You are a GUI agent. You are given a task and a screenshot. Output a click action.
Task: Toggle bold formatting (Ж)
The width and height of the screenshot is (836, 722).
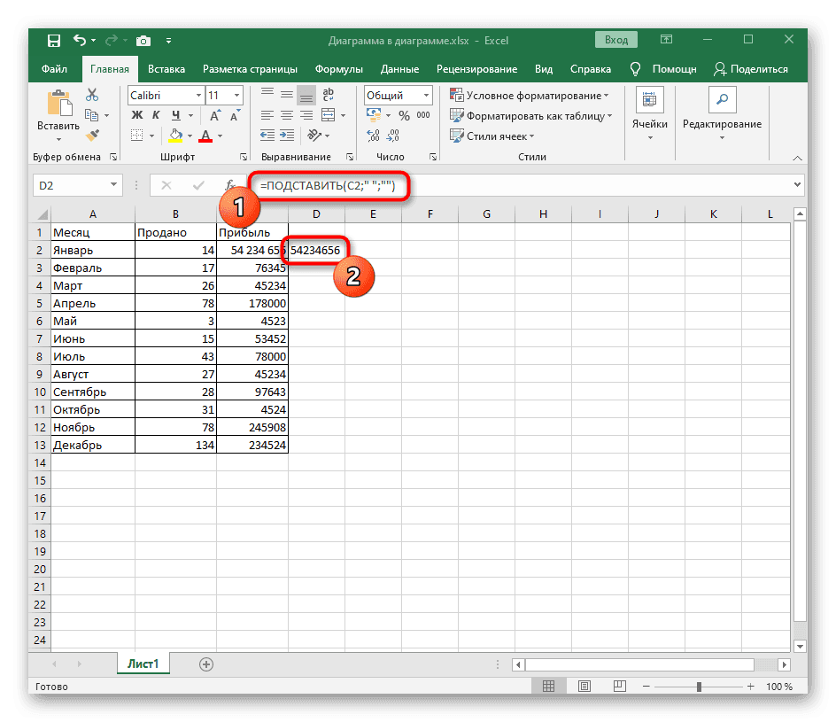point(137,115)
